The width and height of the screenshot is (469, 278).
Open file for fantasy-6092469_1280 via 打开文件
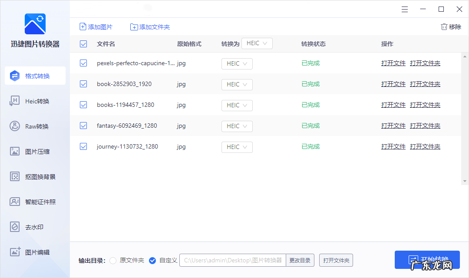[x=393, y=126]
